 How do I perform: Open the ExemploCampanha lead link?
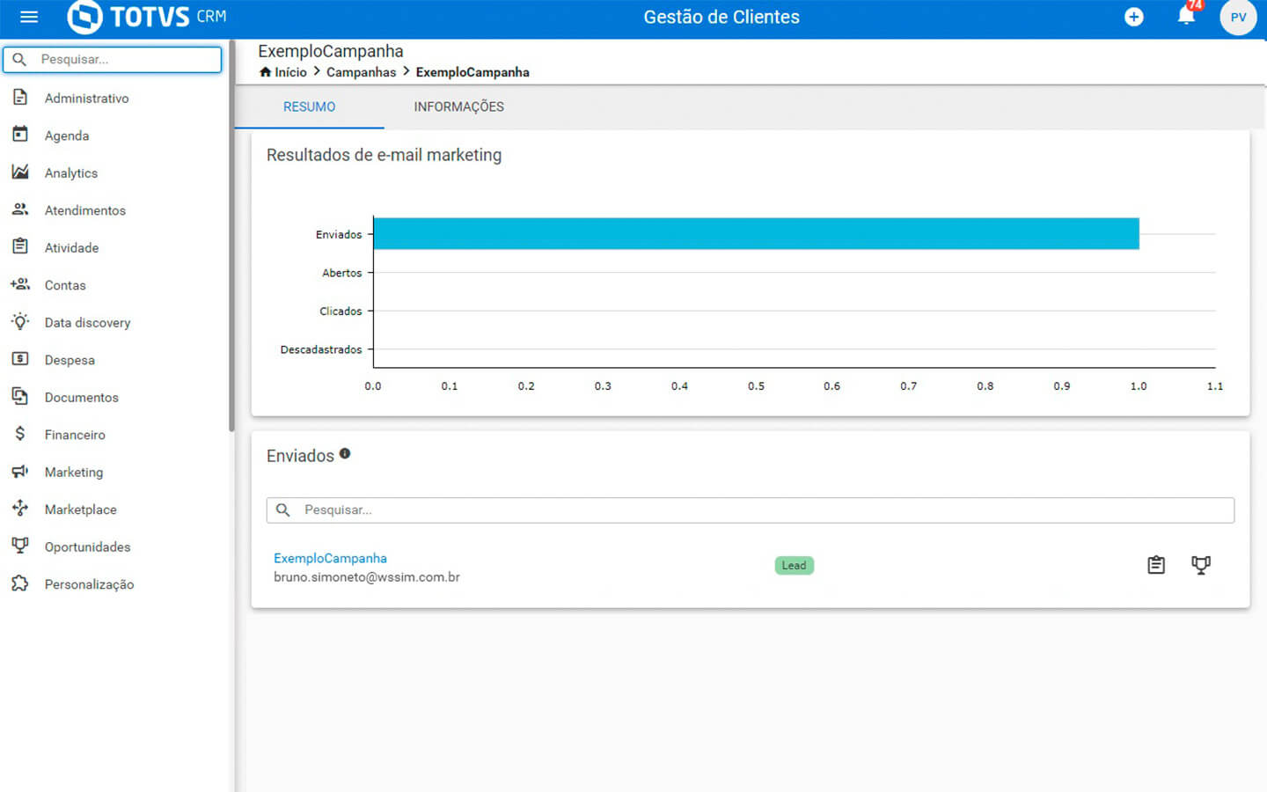point(330,558)
